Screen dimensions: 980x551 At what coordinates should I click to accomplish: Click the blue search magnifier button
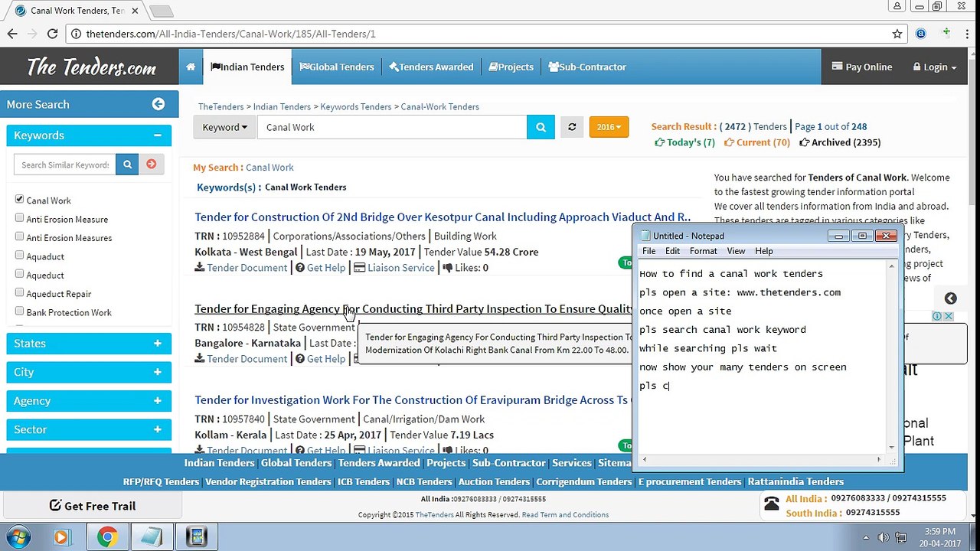tap(541, 127)
